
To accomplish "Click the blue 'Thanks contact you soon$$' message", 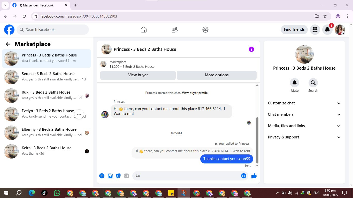I will point(227,159).
